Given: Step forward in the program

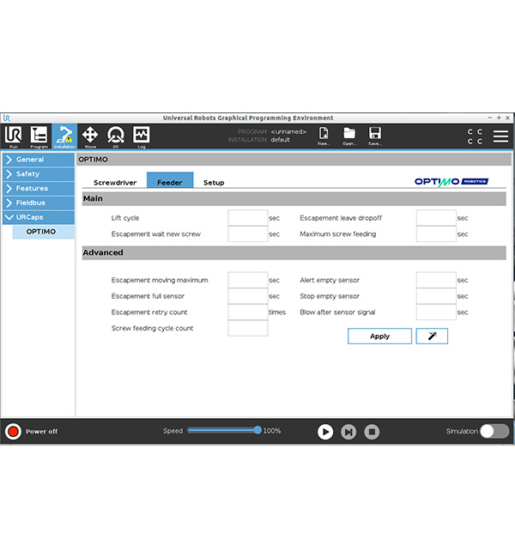Looking at the screenshot, I should click(348, 432).
